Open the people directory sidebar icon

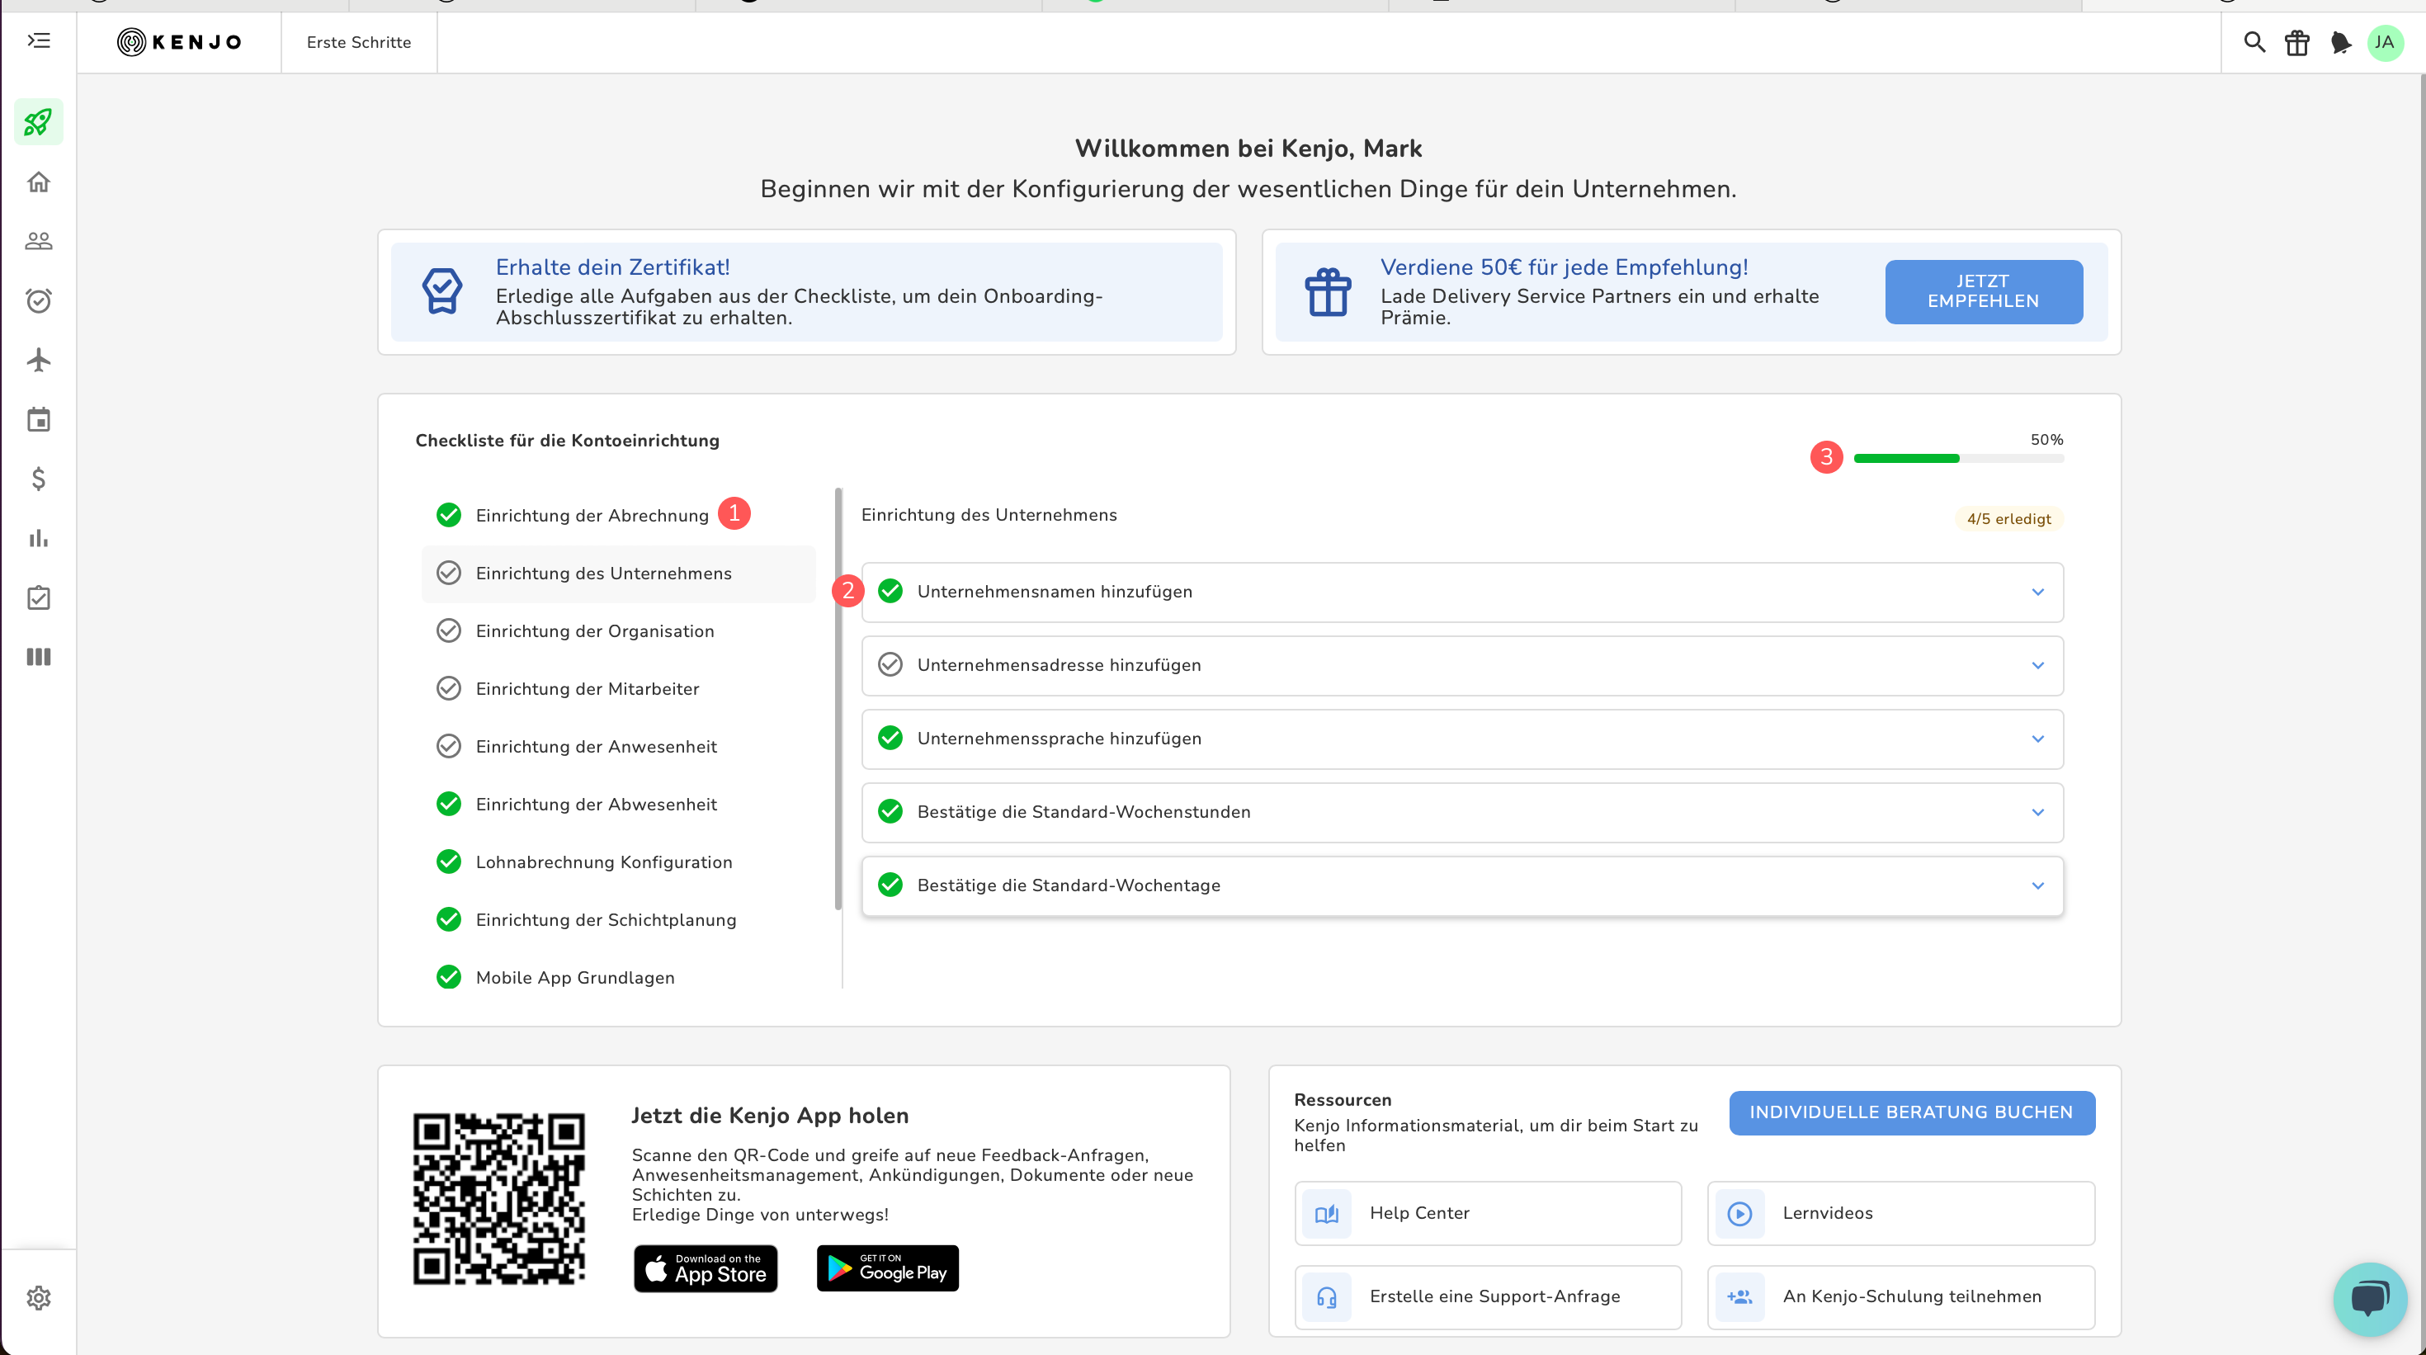coord(39,241)
